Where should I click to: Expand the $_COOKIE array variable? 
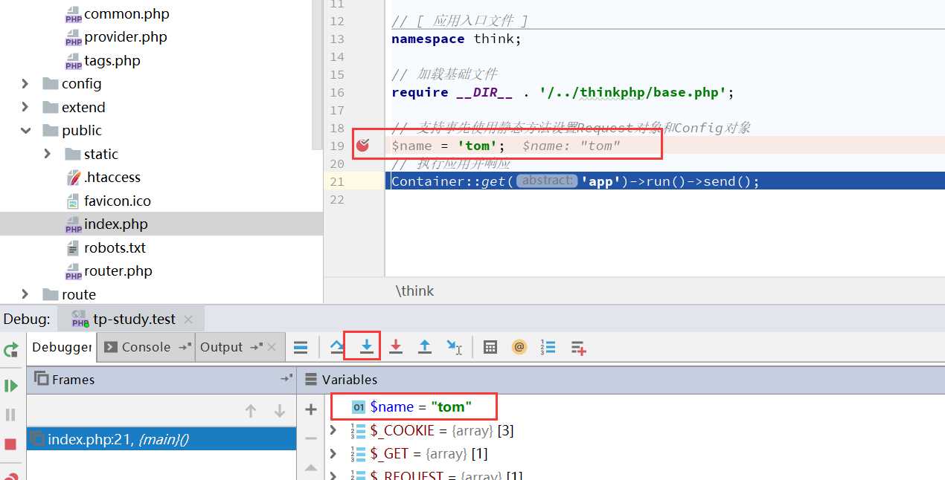click(334, 430)
